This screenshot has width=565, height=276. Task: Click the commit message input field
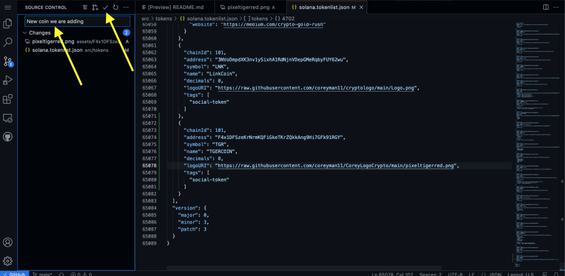77,21
